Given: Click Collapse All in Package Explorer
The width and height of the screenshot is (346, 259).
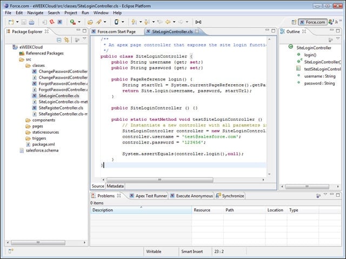Looking at the screenshot, I should pos(59,40).
